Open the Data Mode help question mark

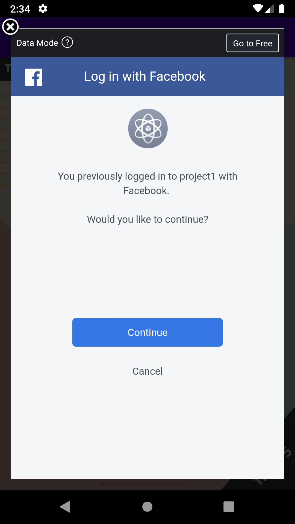(x=67, y=43)
